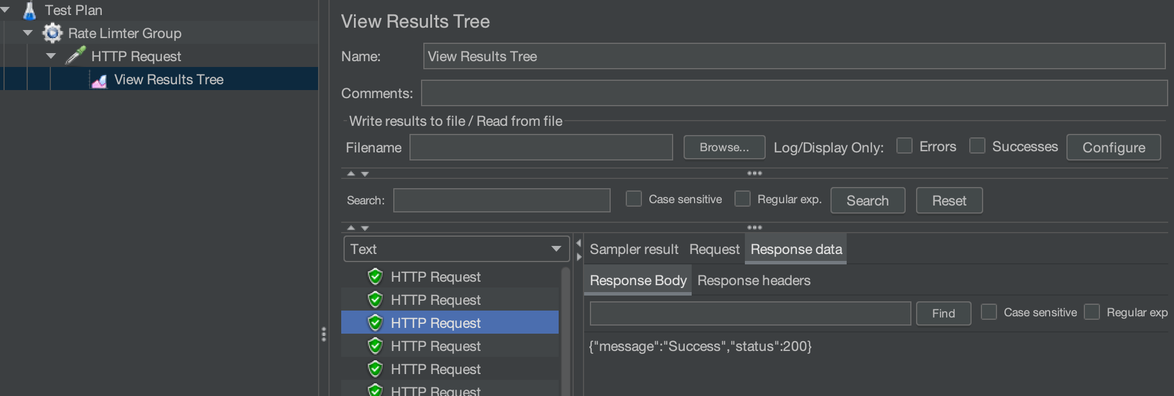Click the vertical splitter handle left of results panel
The image size is (1174, 396).
click(x=324, y=334)
